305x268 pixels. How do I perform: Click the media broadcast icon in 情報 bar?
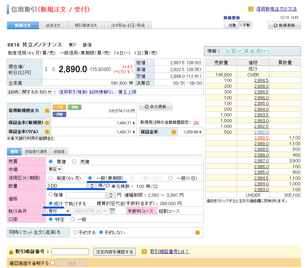point(252,51)
